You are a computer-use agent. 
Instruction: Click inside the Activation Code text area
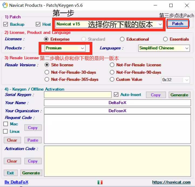117,161
